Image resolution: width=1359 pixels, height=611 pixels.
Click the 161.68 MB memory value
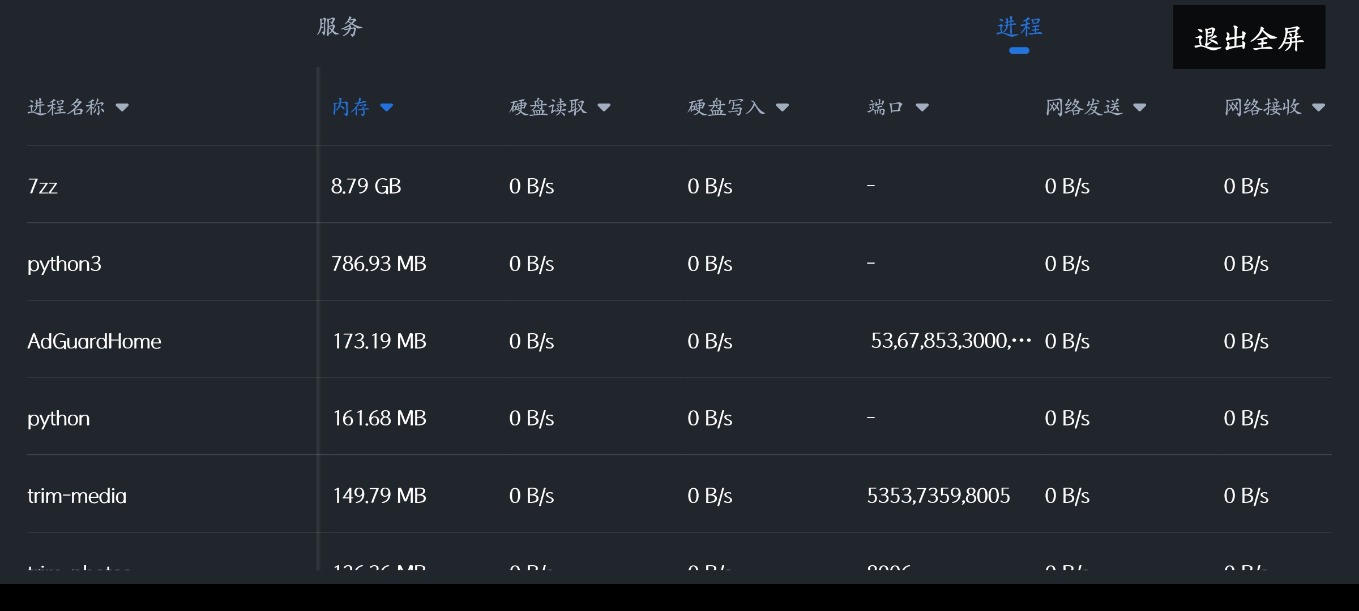pyautogui.click(x=379, y=418)
